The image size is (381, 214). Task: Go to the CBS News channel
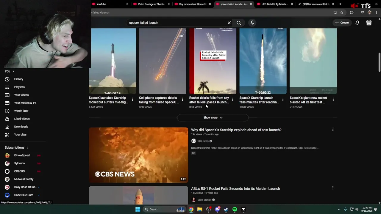(x=203, y=141)
